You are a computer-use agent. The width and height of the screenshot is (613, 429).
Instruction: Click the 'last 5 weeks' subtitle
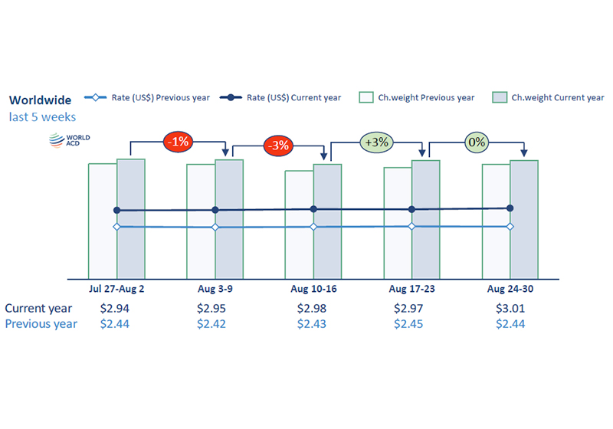tap(42, 116)
